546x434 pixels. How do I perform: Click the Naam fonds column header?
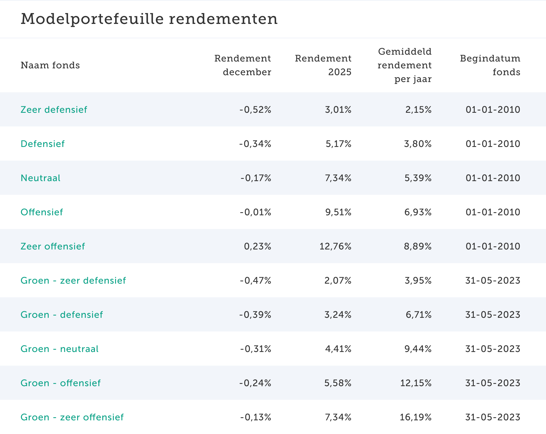(x=50, y=65)
